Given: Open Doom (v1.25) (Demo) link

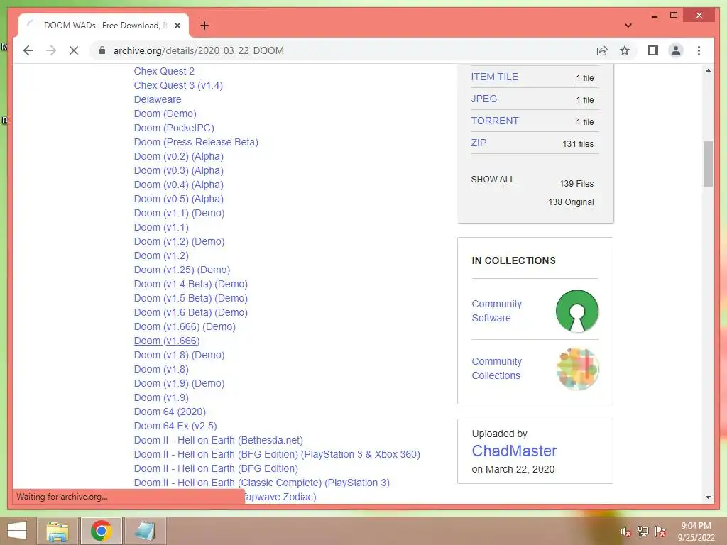Looking at the screenshot, I should pos(182,270).
